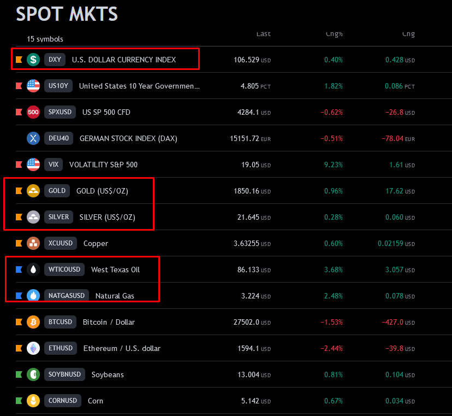Toggle the green flag on SOYBNUSD row

click(x=19, y=374)
